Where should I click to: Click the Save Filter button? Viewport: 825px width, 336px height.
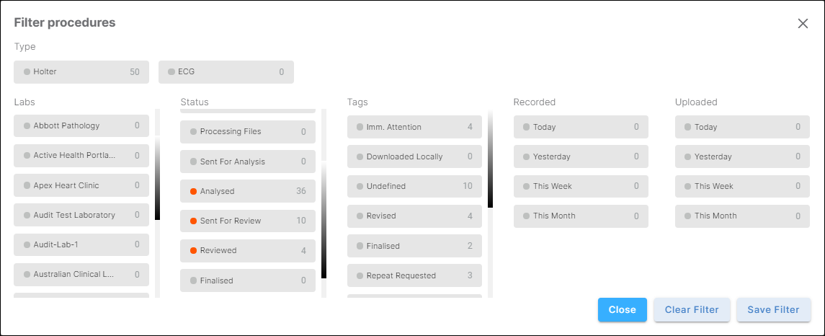pyautogui.click(x=773, y=310)
